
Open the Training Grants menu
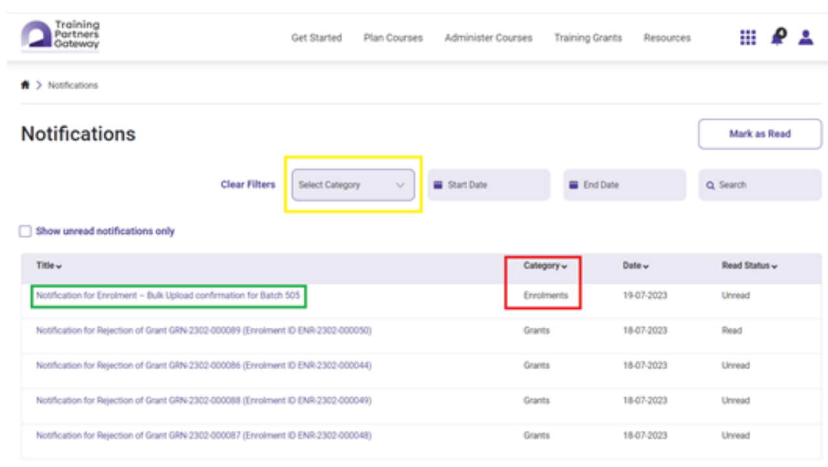coord(588,38)
